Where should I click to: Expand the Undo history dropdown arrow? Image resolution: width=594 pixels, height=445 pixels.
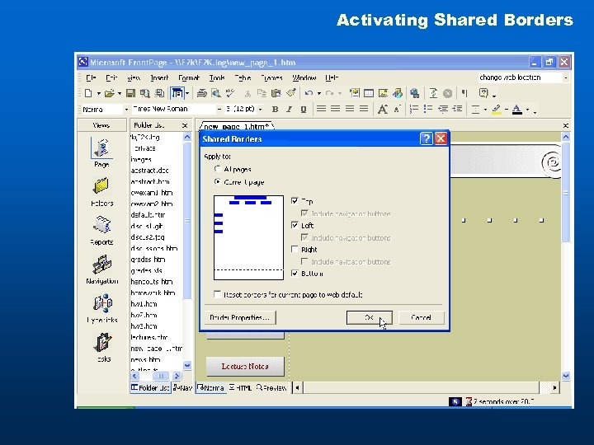pyautogui.click(x=319, y=93)
